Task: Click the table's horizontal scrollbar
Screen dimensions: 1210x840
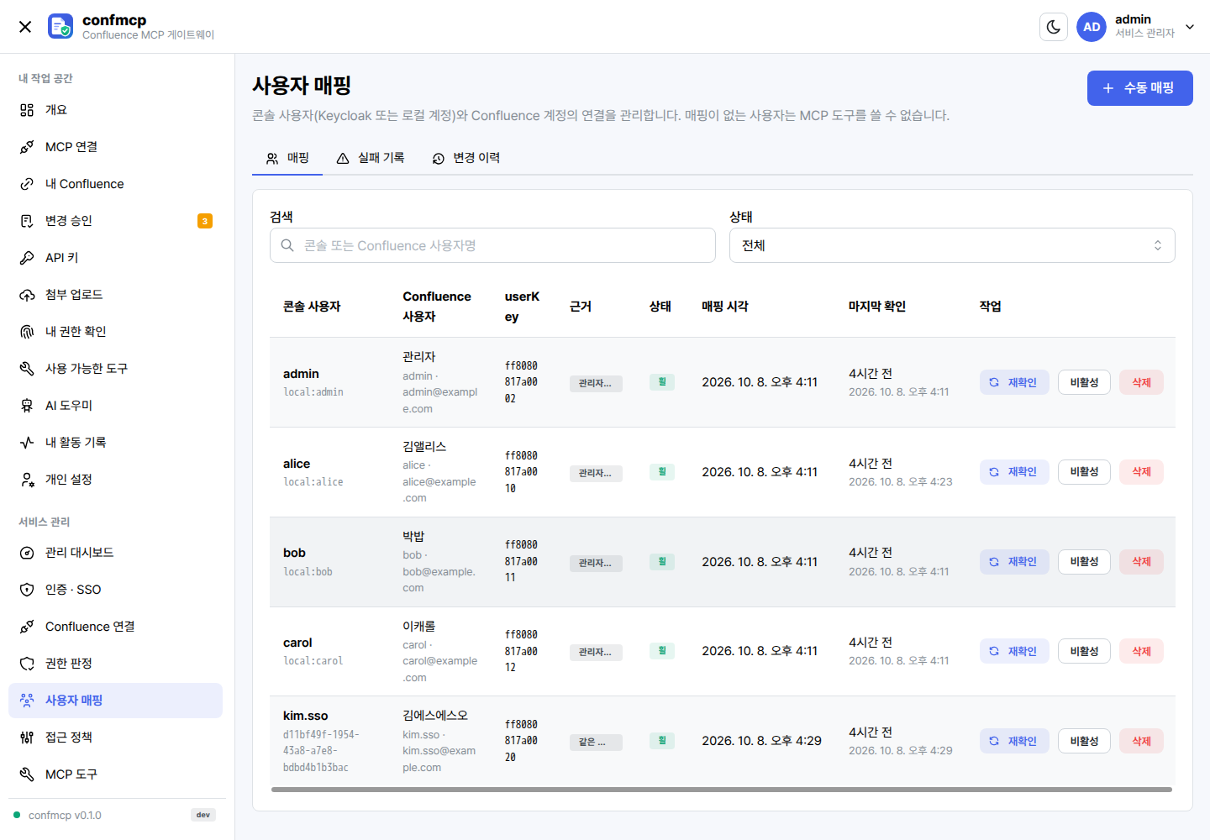Action: tap(722, 790)
